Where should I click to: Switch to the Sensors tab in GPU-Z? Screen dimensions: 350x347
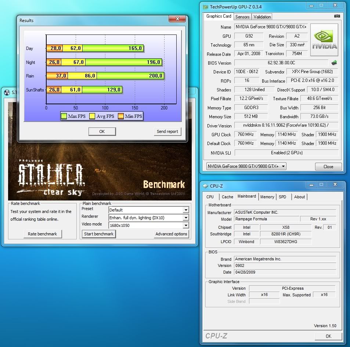[x=242, y=17]
